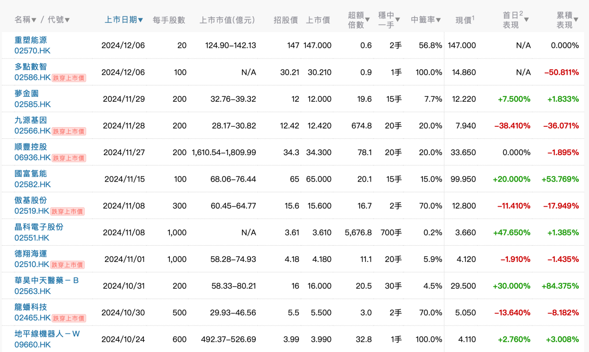Click 招股價 column header

[285, 20]
